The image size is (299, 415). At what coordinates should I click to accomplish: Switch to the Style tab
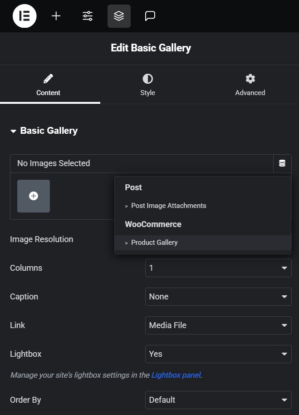(147, 85)
